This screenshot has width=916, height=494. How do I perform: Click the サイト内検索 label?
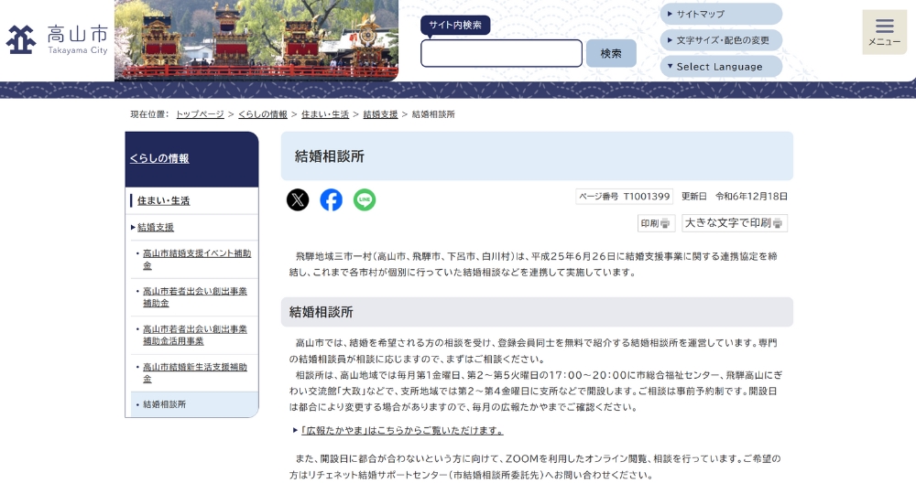(455, 25)
